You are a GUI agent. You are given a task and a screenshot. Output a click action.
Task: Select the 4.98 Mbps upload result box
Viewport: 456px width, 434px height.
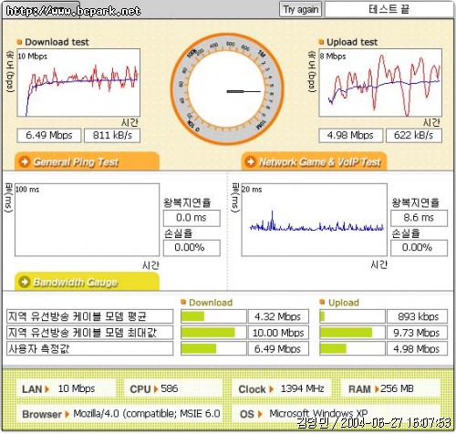coord(350,135)
